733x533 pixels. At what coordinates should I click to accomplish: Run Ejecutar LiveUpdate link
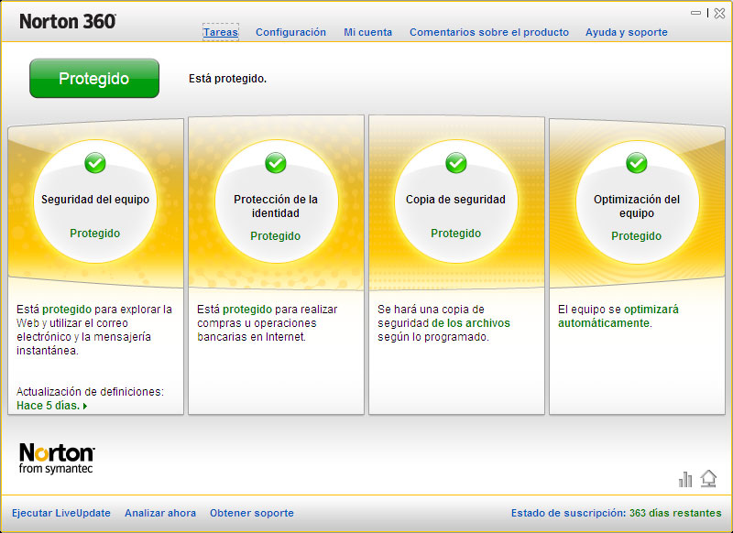coord(61,513)
